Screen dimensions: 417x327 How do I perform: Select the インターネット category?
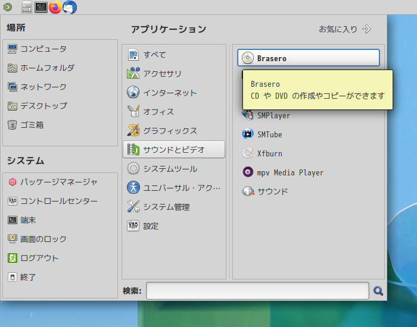coord(174,93)
